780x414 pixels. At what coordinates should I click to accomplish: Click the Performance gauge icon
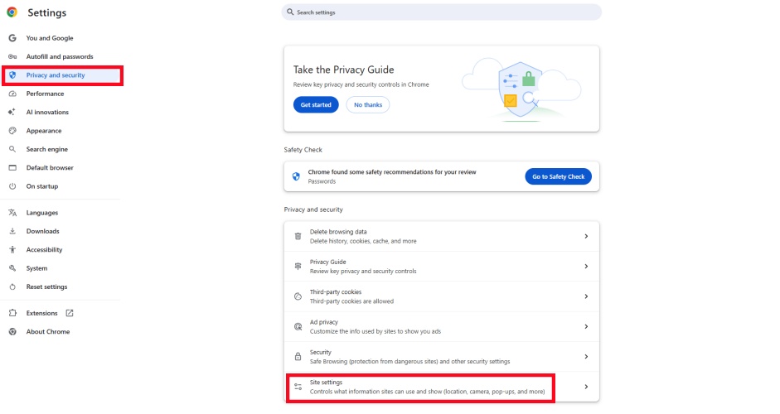point(12,94)
